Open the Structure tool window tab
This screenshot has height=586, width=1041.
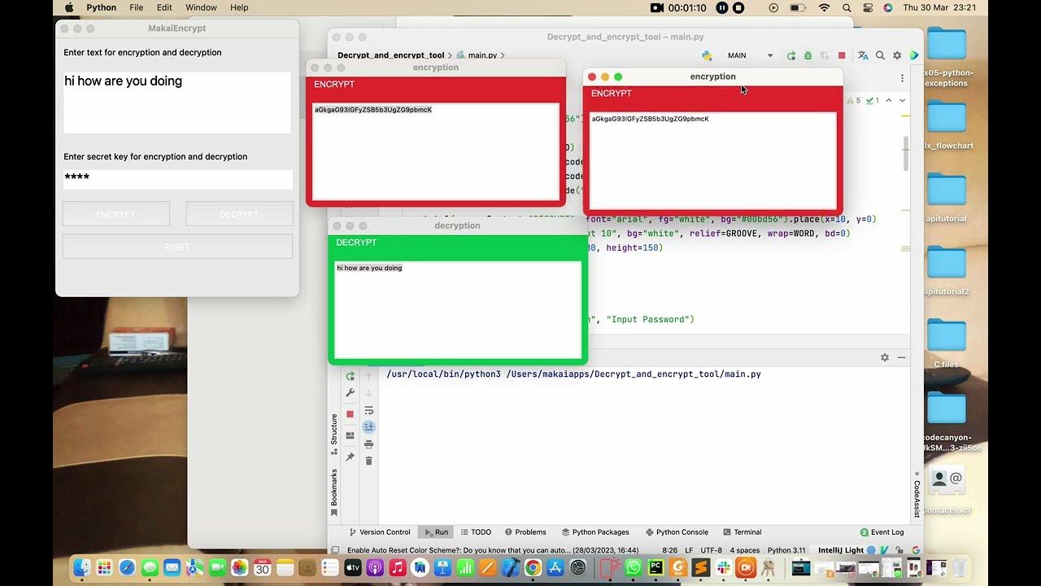tap(333, 435)
